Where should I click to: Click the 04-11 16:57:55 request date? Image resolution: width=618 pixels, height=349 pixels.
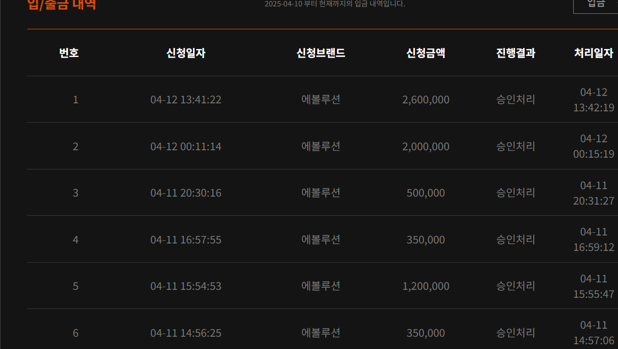[186, 240]
